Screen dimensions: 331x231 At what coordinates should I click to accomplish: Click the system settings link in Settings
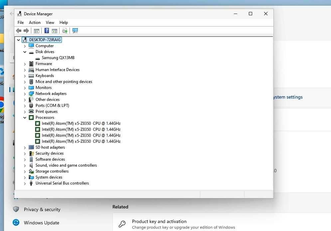tap(288, 97)
